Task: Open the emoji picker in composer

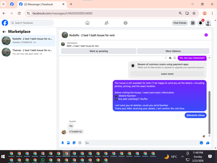Action: click(201, 143)
